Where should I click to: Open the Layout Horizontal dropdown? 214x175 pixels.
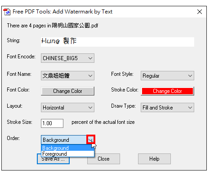(67, 107)
